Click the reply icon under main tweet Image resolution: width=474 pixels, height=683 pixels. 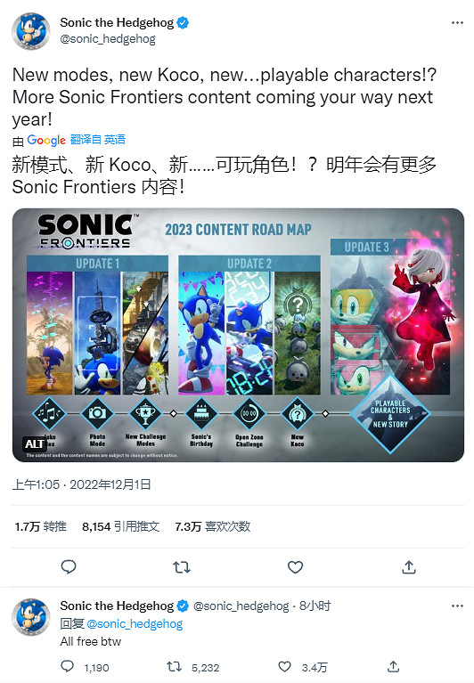(x=69, y=566)
